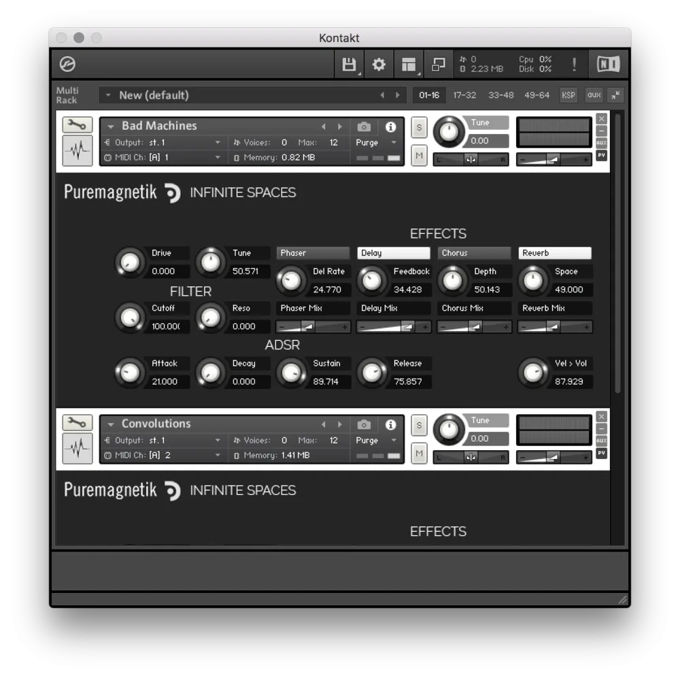This screenshot has width=680, height=678.
Task: Click the Convolutions snapshot camera icon
Action: (x=364, y=424)
